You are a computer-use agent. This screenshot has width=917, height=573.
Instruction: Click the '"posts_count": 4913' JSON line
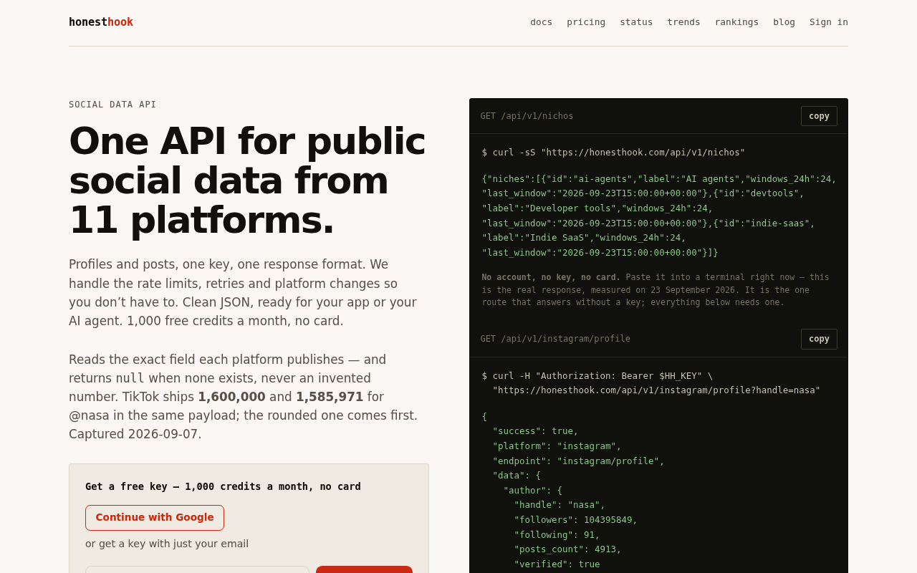coord(567,549)
